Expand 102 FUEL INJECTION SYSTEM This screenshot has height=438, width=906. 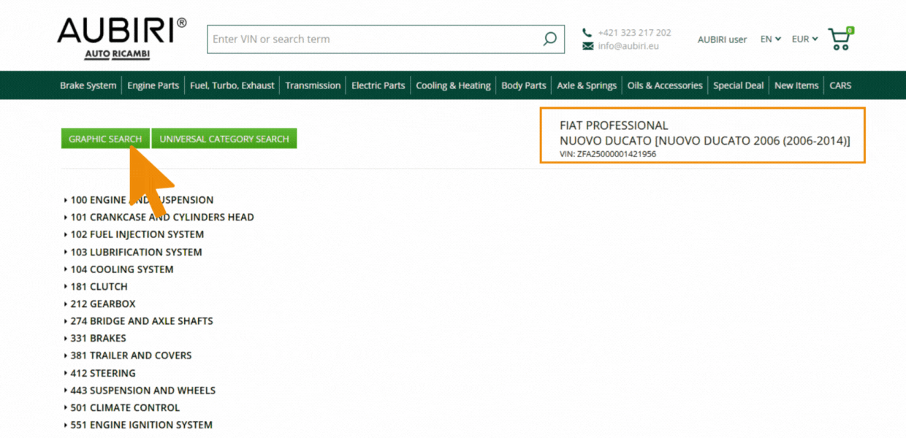pos(134,234)
